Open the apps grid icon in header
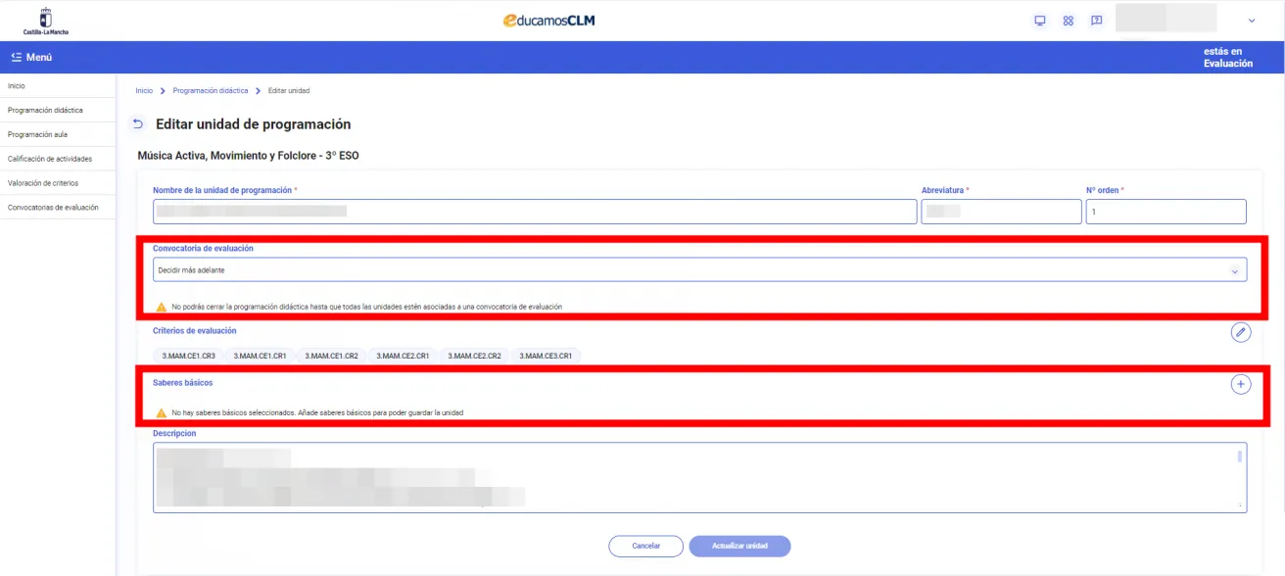1285x576 pixels. 1069,21
